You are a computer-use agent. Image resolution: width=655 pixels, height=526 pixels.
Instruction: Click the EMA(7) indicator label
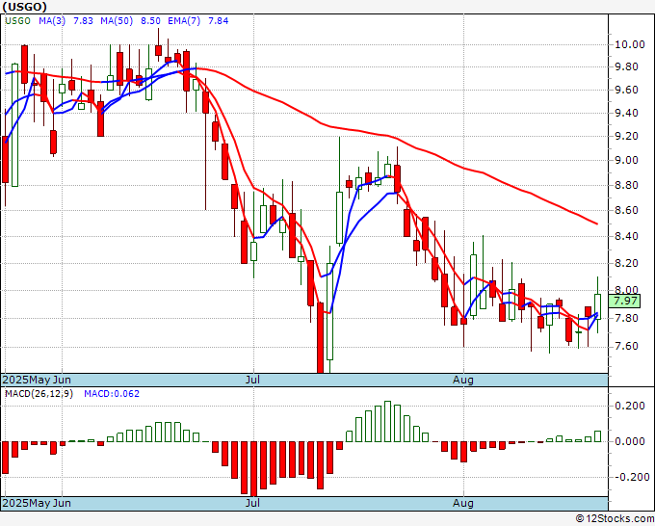click(x=184, y=21)
